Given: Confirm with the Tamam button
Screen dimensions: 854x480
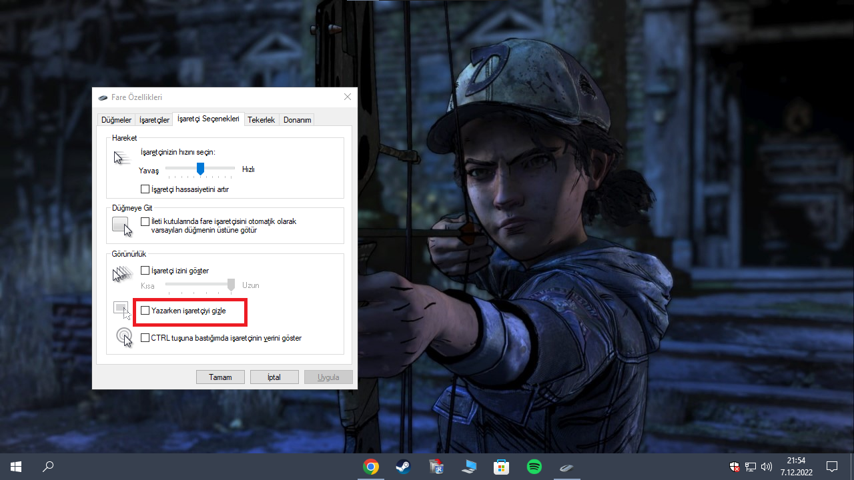Looking at the screenshot, I should click(x=220, y=377).
